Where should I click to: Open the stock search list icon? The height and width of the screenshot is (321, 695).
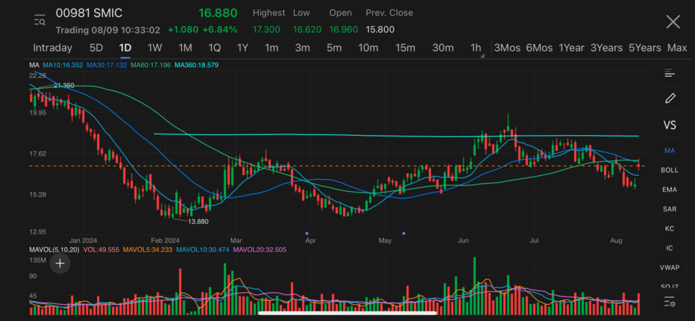(39, 21)
